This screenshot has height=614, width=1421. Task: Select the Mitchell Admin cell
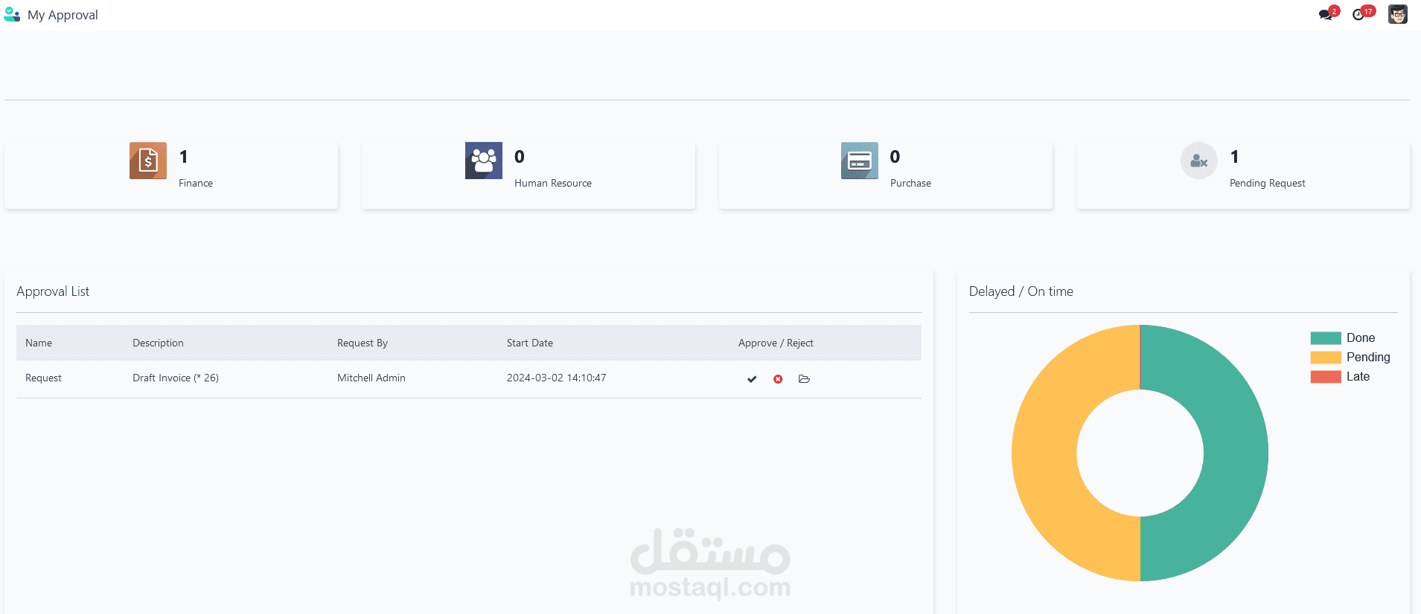click(371, 378)
